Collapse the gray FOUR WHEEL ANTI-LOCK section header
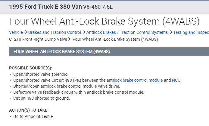This screenshot has height=126, width=209. [61, 51]
